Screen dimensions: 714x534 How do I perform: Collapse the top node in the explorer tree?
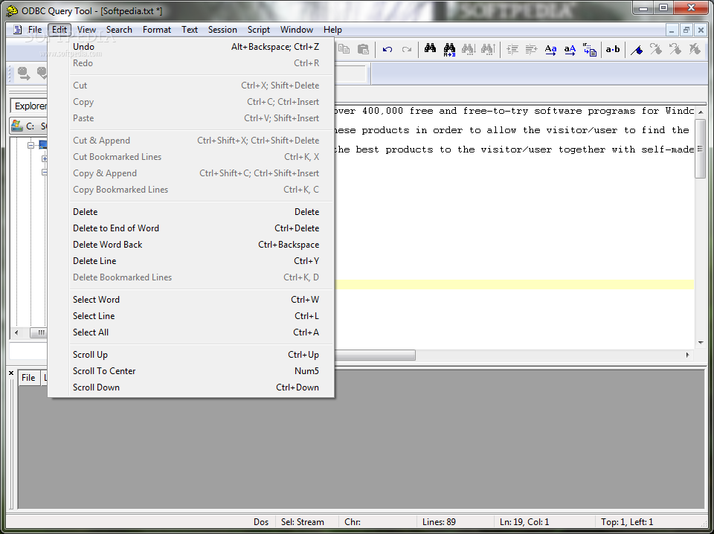[30, 145]
